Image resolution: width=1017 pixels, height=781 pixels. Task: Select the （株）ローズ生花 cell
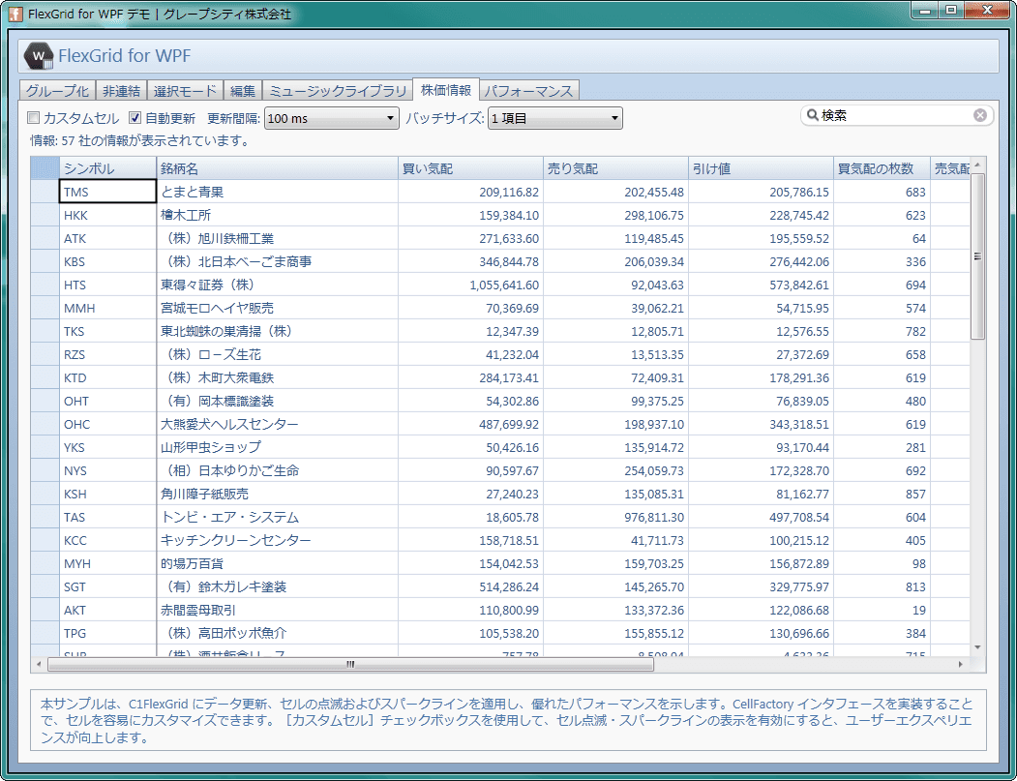click(x=277, y=355)
